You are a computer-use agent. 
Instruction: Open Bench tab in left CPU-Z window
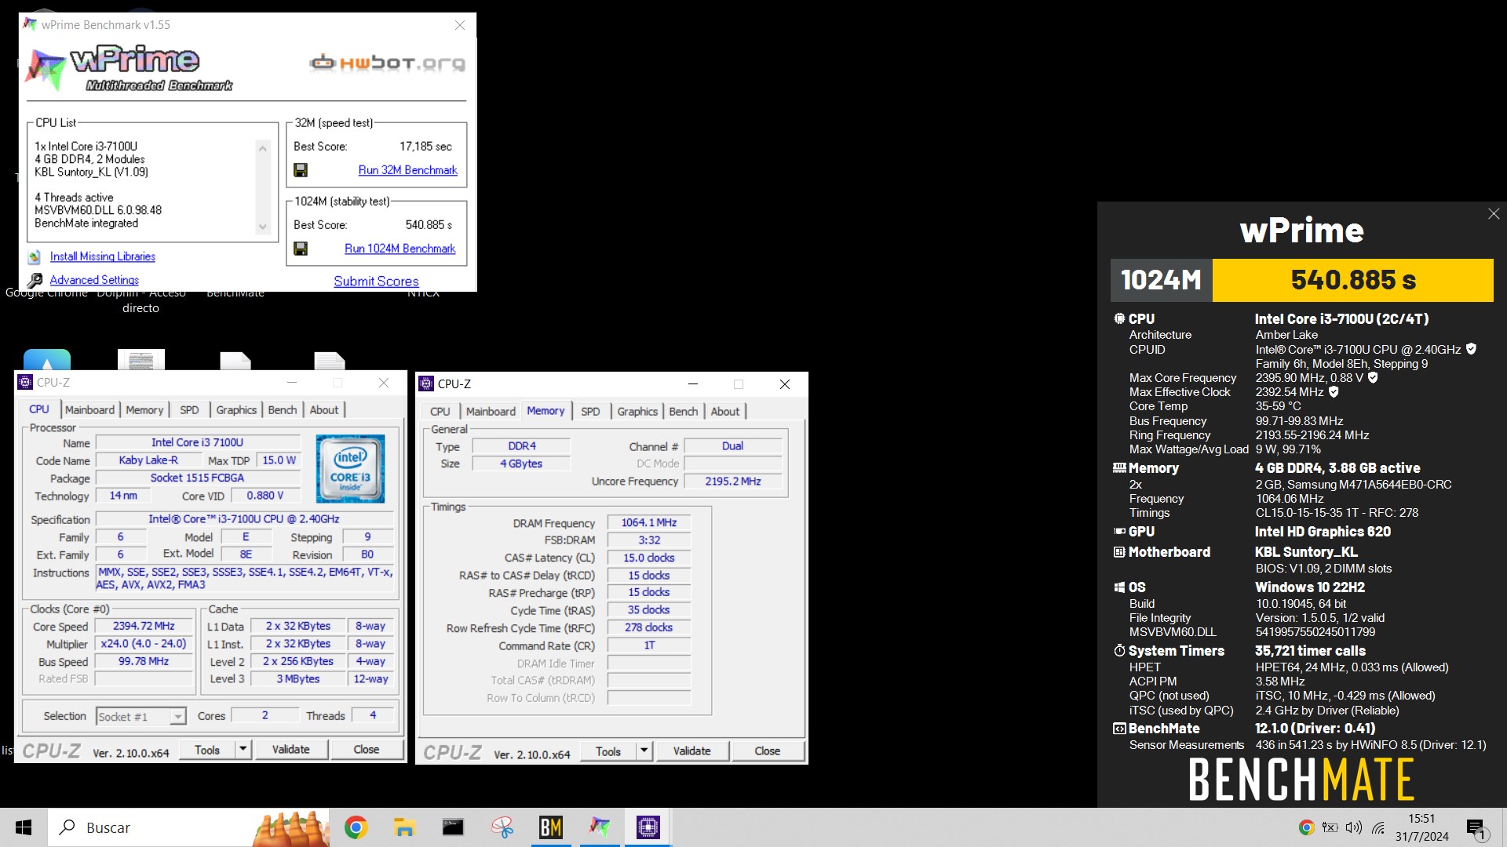coord(283,409)
